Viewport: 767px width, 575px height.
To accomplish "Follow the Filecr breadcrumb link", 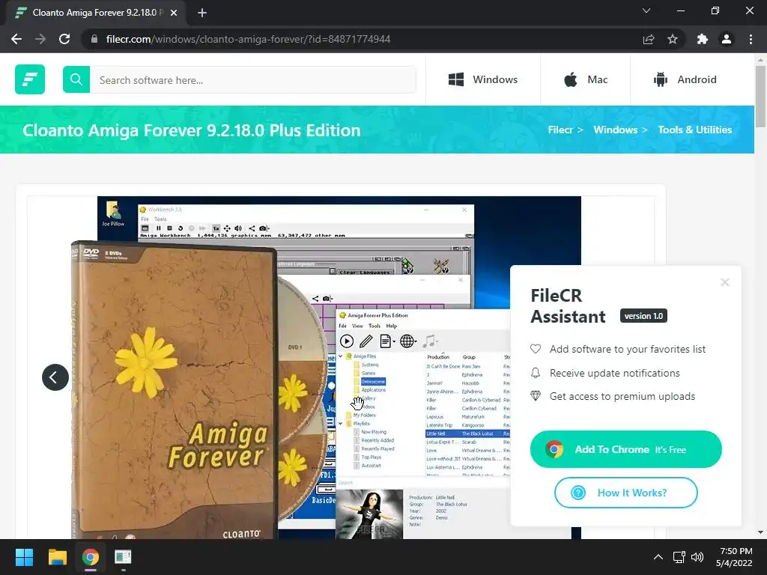I will [560, 130].
